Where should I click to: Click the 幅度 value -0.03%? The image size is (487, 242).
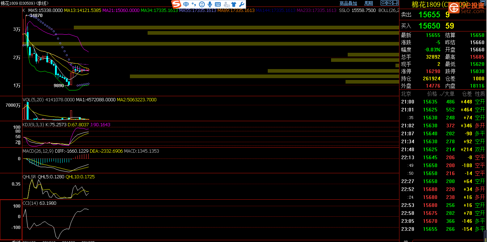[x=433, y=50]
